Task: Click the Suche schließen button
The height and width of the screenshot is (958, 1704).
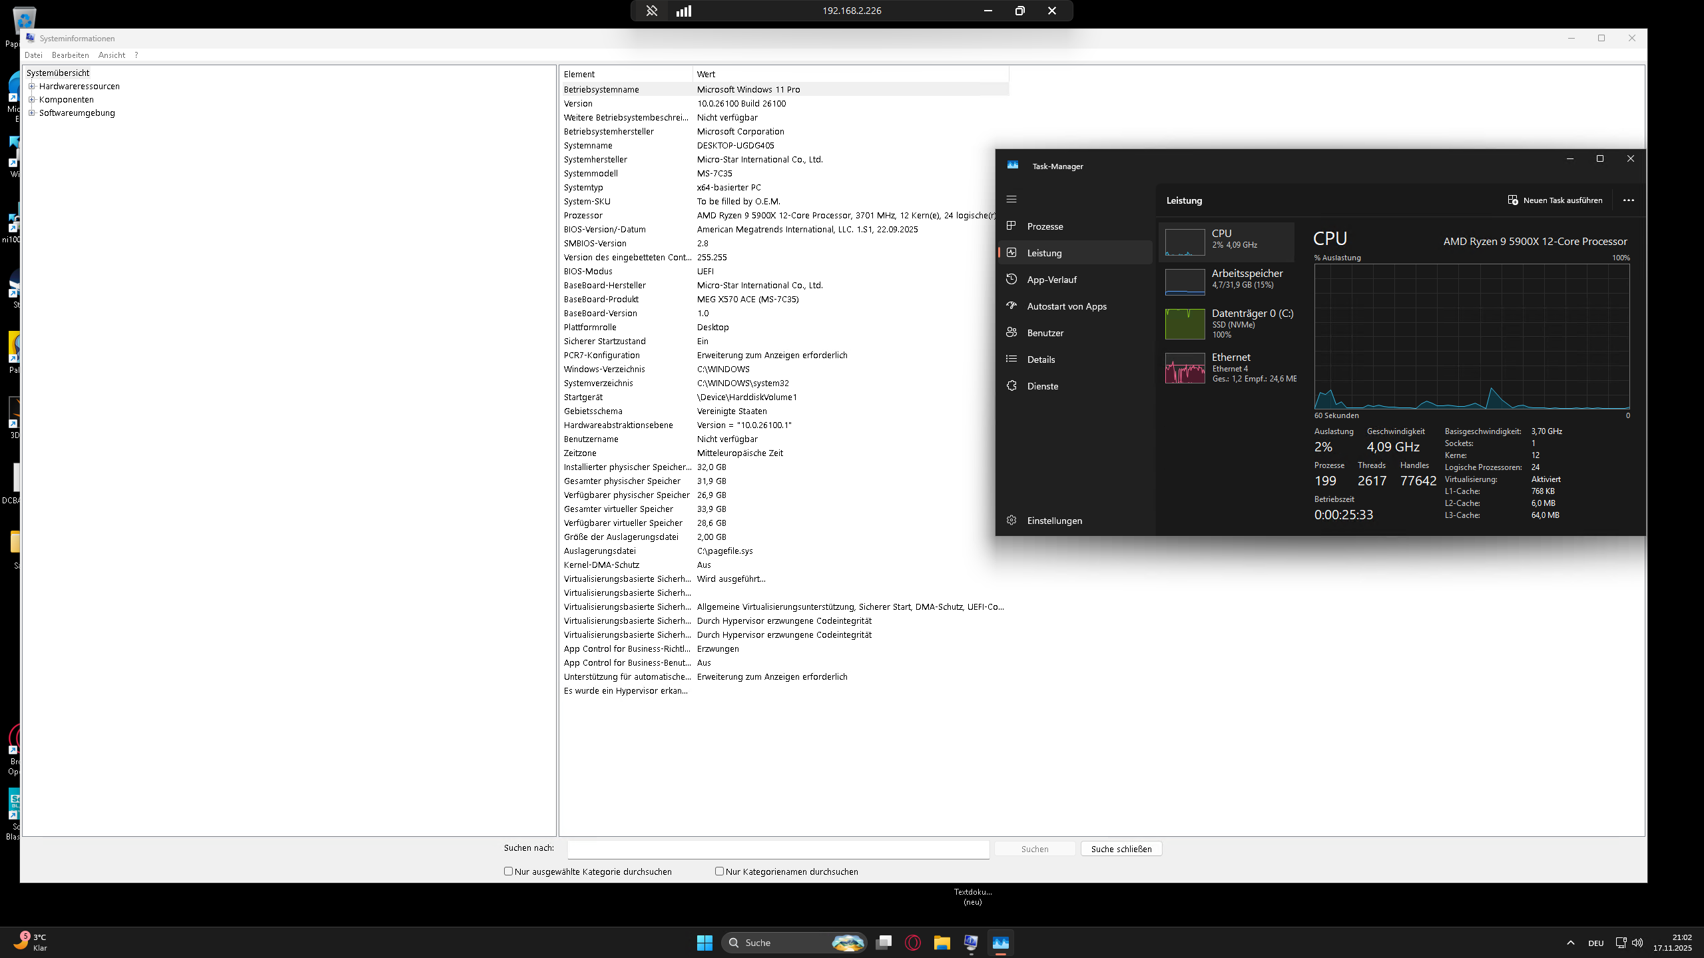Action: point(1121,848)
